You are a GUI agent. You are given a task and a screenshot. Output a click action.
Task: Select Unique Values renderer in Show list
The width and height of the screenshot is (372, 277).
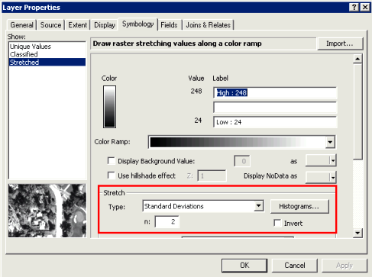point(47,47)
